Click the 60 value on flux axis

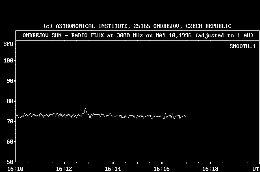point(11,142)
